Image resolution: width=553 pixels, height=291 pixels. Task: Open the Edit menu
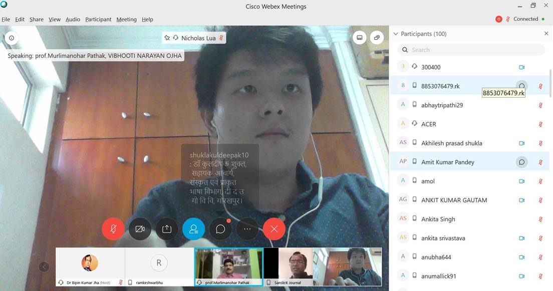pyautogui.click(x=20, y=20)
